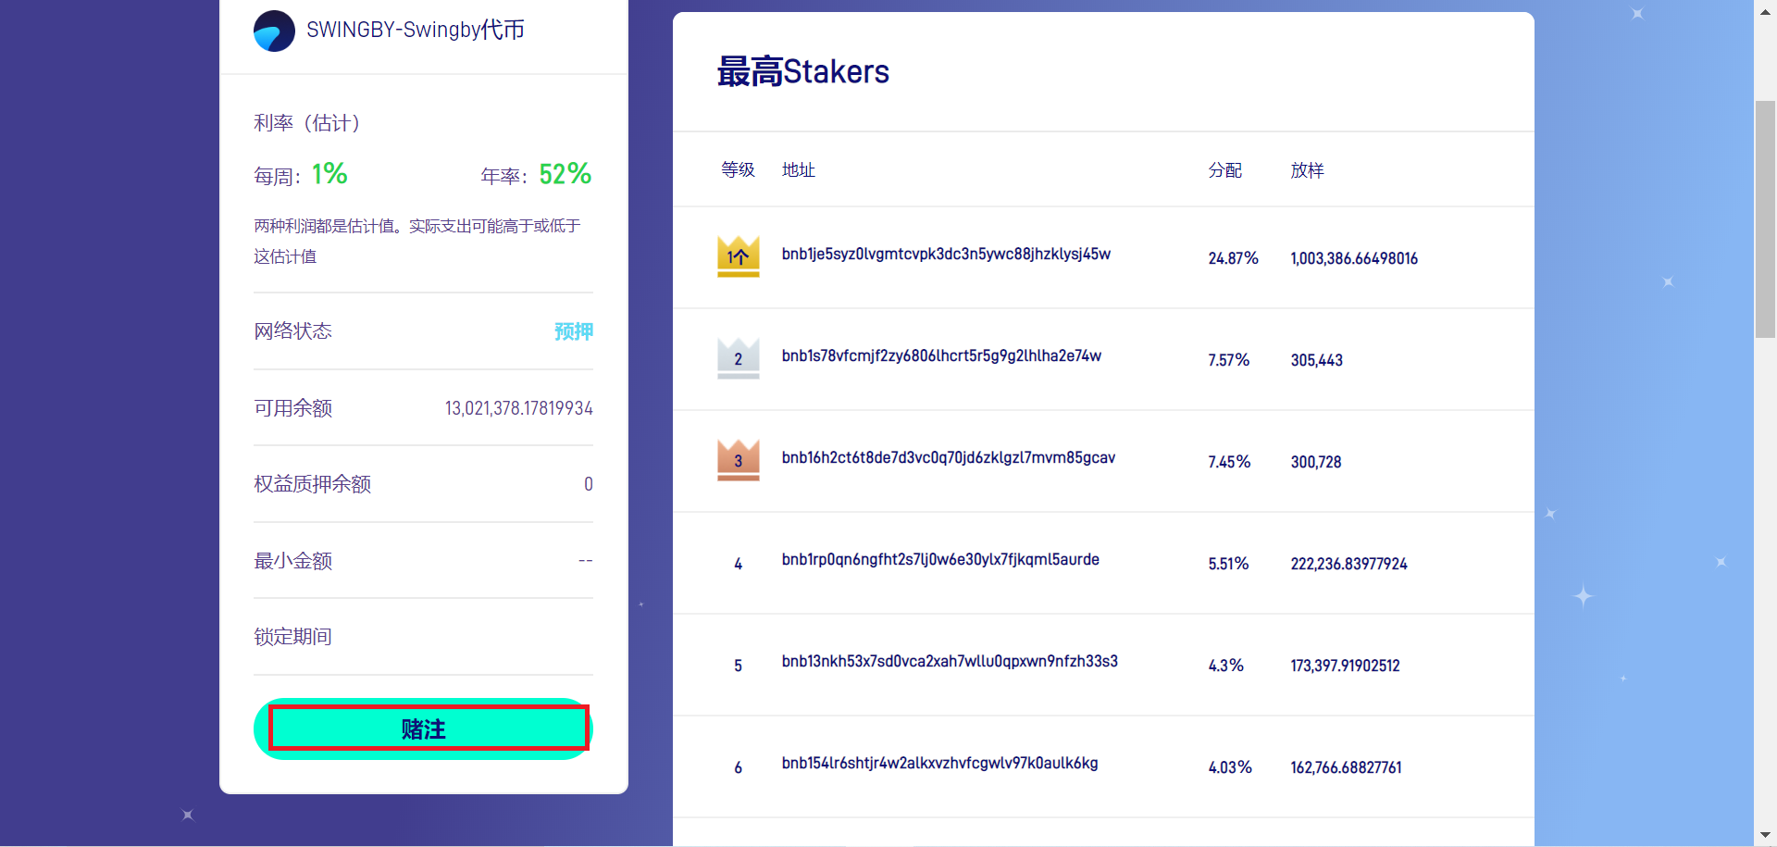
Task: Click rank number 4 in the table
Action: pyautogui.click(x=738, y=564)
